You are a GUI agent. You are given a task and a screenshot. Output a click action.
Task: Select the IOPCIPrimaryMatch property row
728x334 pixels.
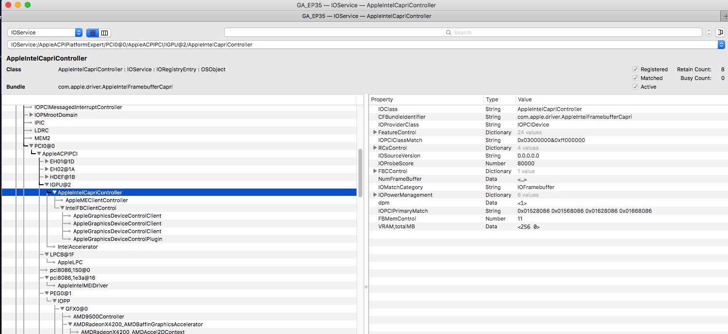click(x=548, y=211)
